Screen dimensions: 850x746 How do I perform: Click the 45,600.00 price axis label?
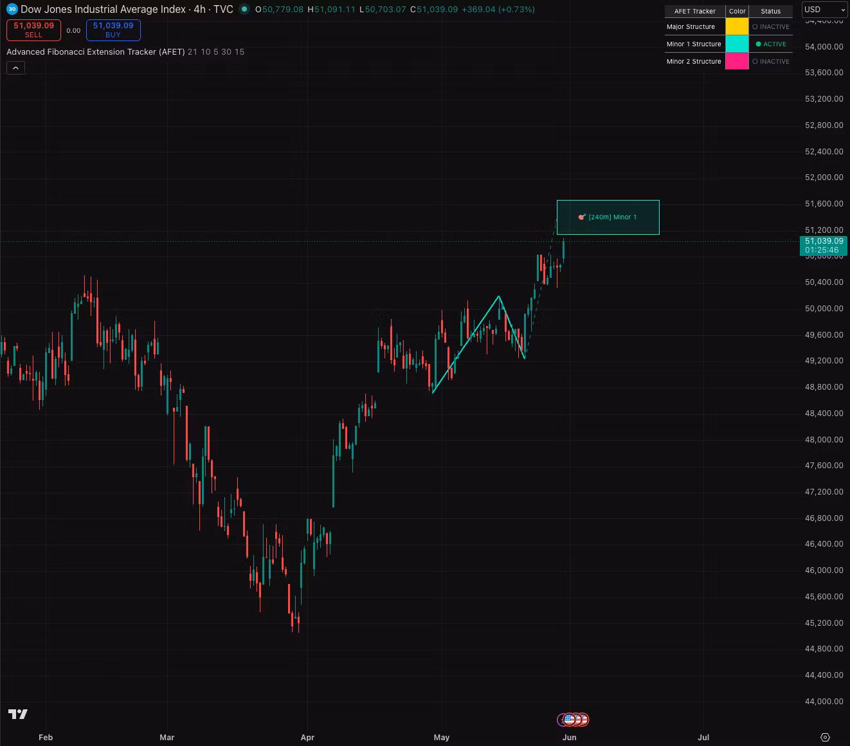(x=824, y=597)
